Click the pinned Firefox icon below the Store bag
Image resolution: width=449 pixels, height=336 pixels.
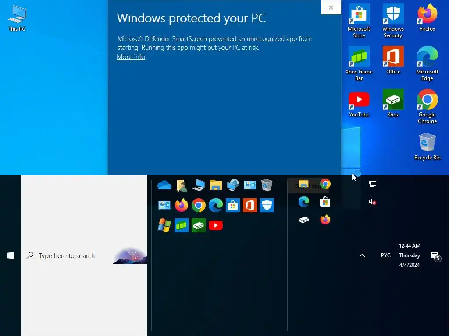click(325, 220)
